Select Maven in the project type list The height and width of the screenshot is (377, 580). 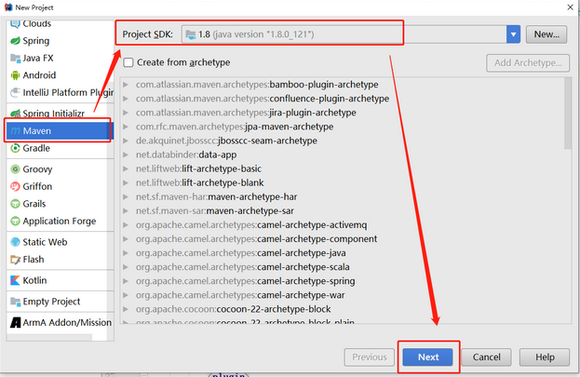37,131
